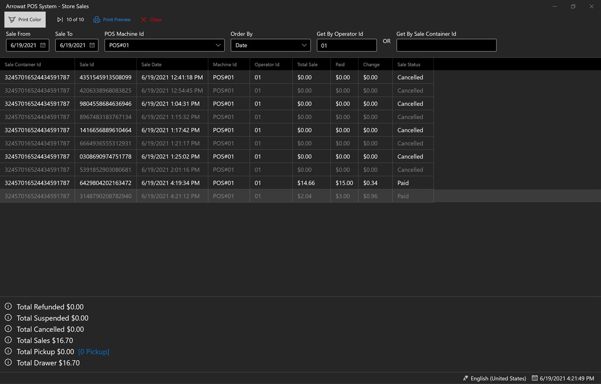Open the Sale To calendar picker icon
601x384 pixels.
(x=92, y=45)
